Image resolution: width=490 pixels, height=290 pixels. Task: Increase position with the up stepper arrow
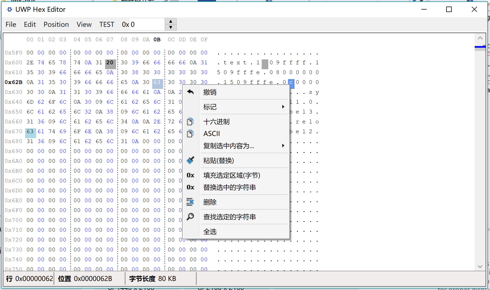point(171,21)
